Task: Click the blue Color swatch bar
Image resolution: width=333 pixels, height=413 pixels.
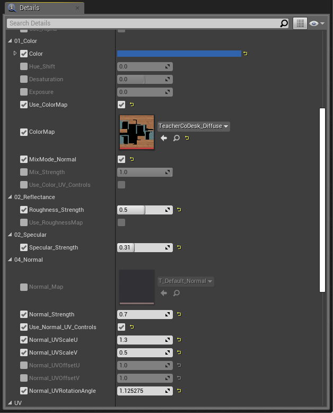Action: pyautogui.click(x=179, y=54)
